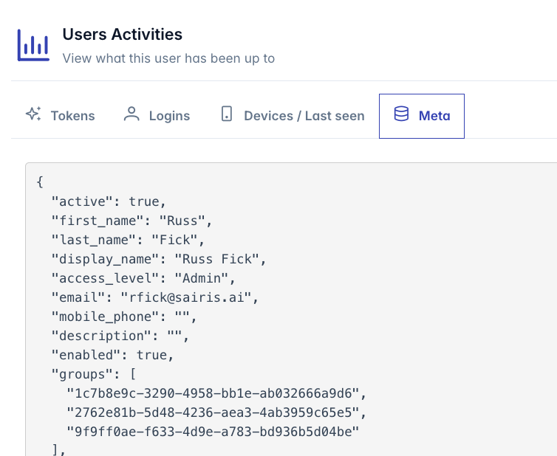This screenshot has width=557, height=456.
Task: Click the "access_level": "Admin" line
Action: [143, 278]
